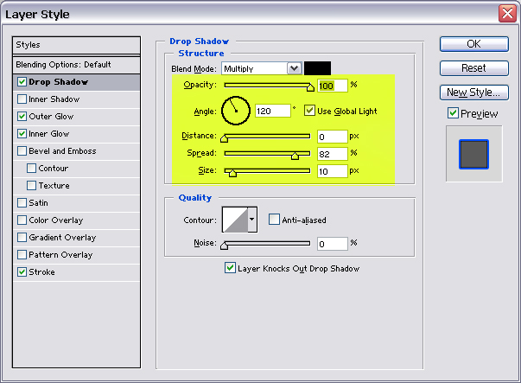Click the contour curve thumbnail
521x383 pixels.
coord(235,220)
